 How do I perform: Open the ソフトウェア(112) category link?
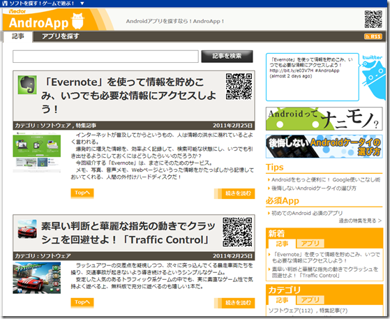pos(290,311)
